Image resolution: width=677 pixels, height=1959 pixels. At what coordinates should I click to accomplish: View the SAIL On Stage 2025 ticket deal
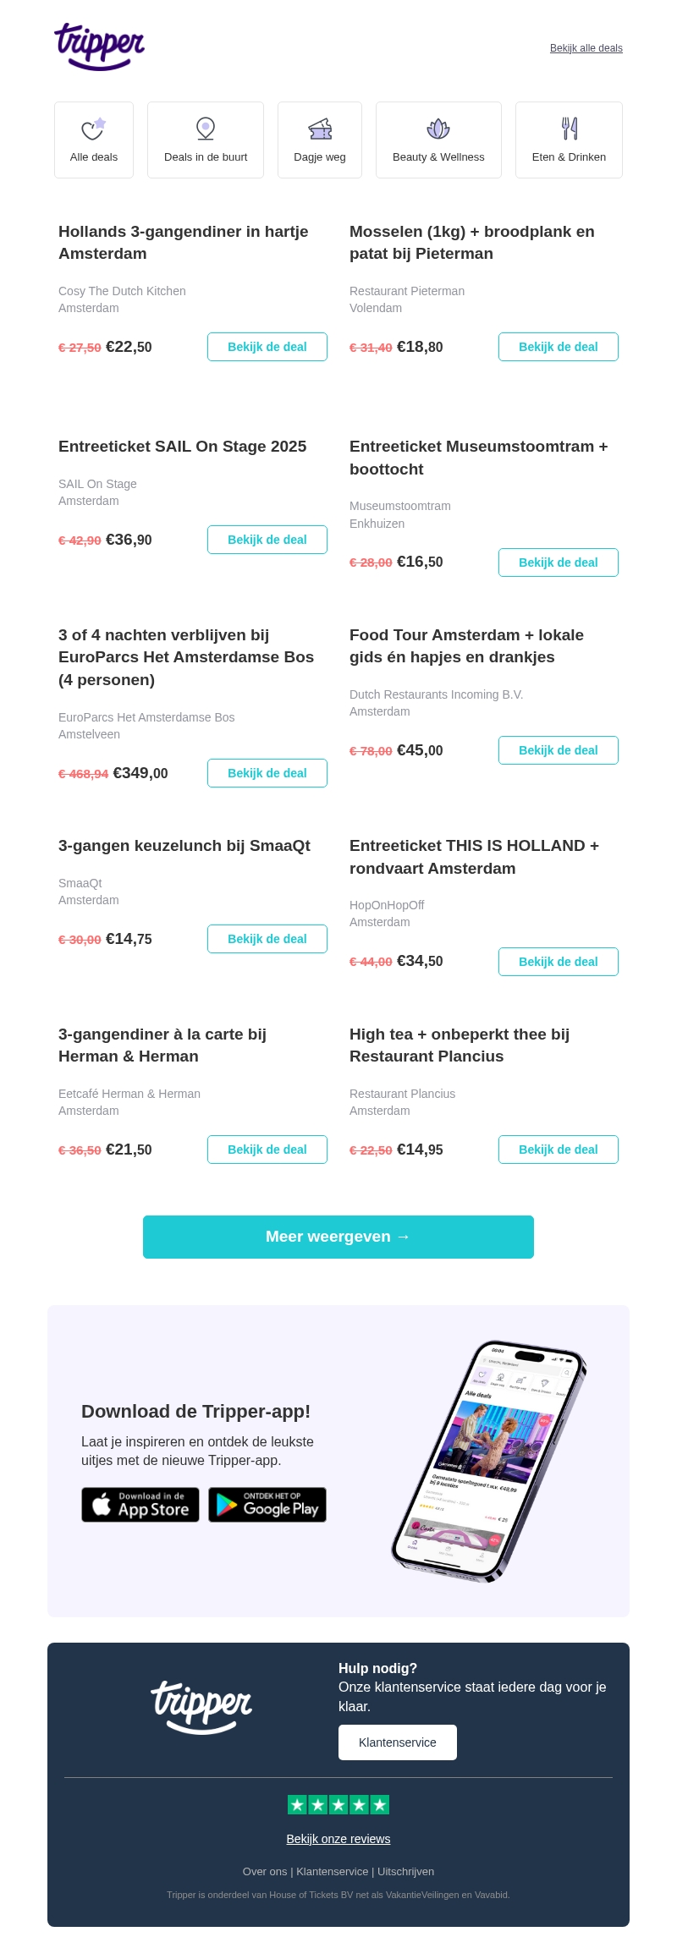pyautogui.click(x=267, y=540)
